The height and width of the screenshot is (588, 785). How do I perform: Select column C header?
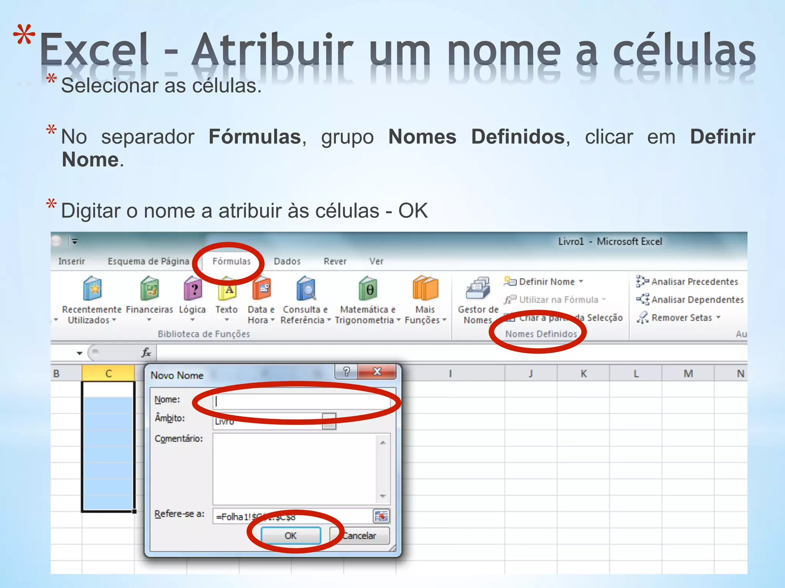(108, 373)
